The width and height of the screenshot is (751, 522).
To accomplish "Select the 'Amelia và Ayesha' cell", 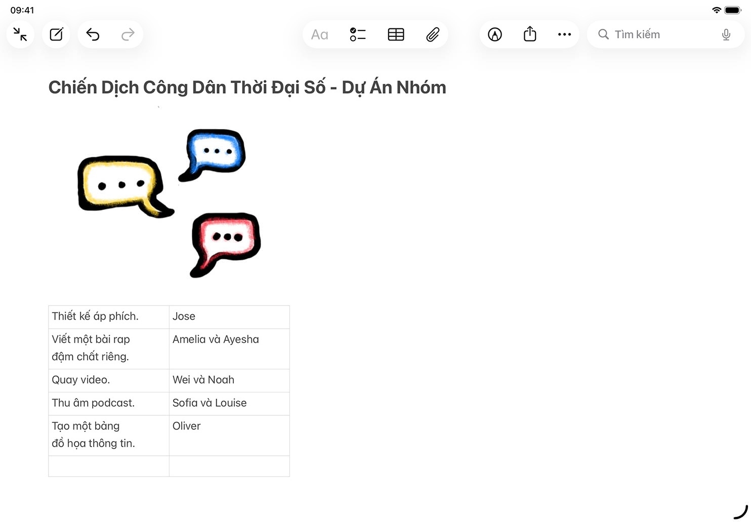I will click(229, 348).
